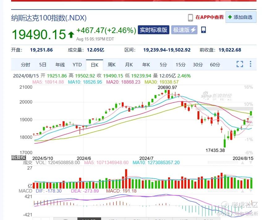263x220 pixels.
Task: Click the 2024/7 date axis label
Action: [x=146, y=158]
